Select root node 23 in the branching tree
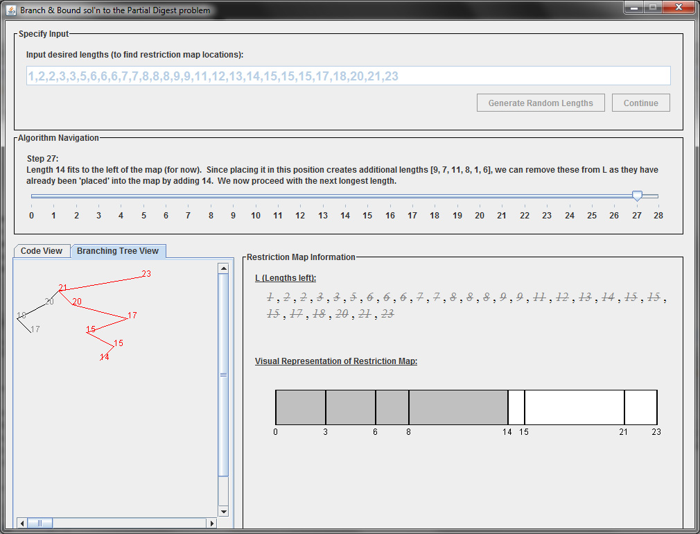This screenshot has width=700, height=534. click(x=146, y=274)
